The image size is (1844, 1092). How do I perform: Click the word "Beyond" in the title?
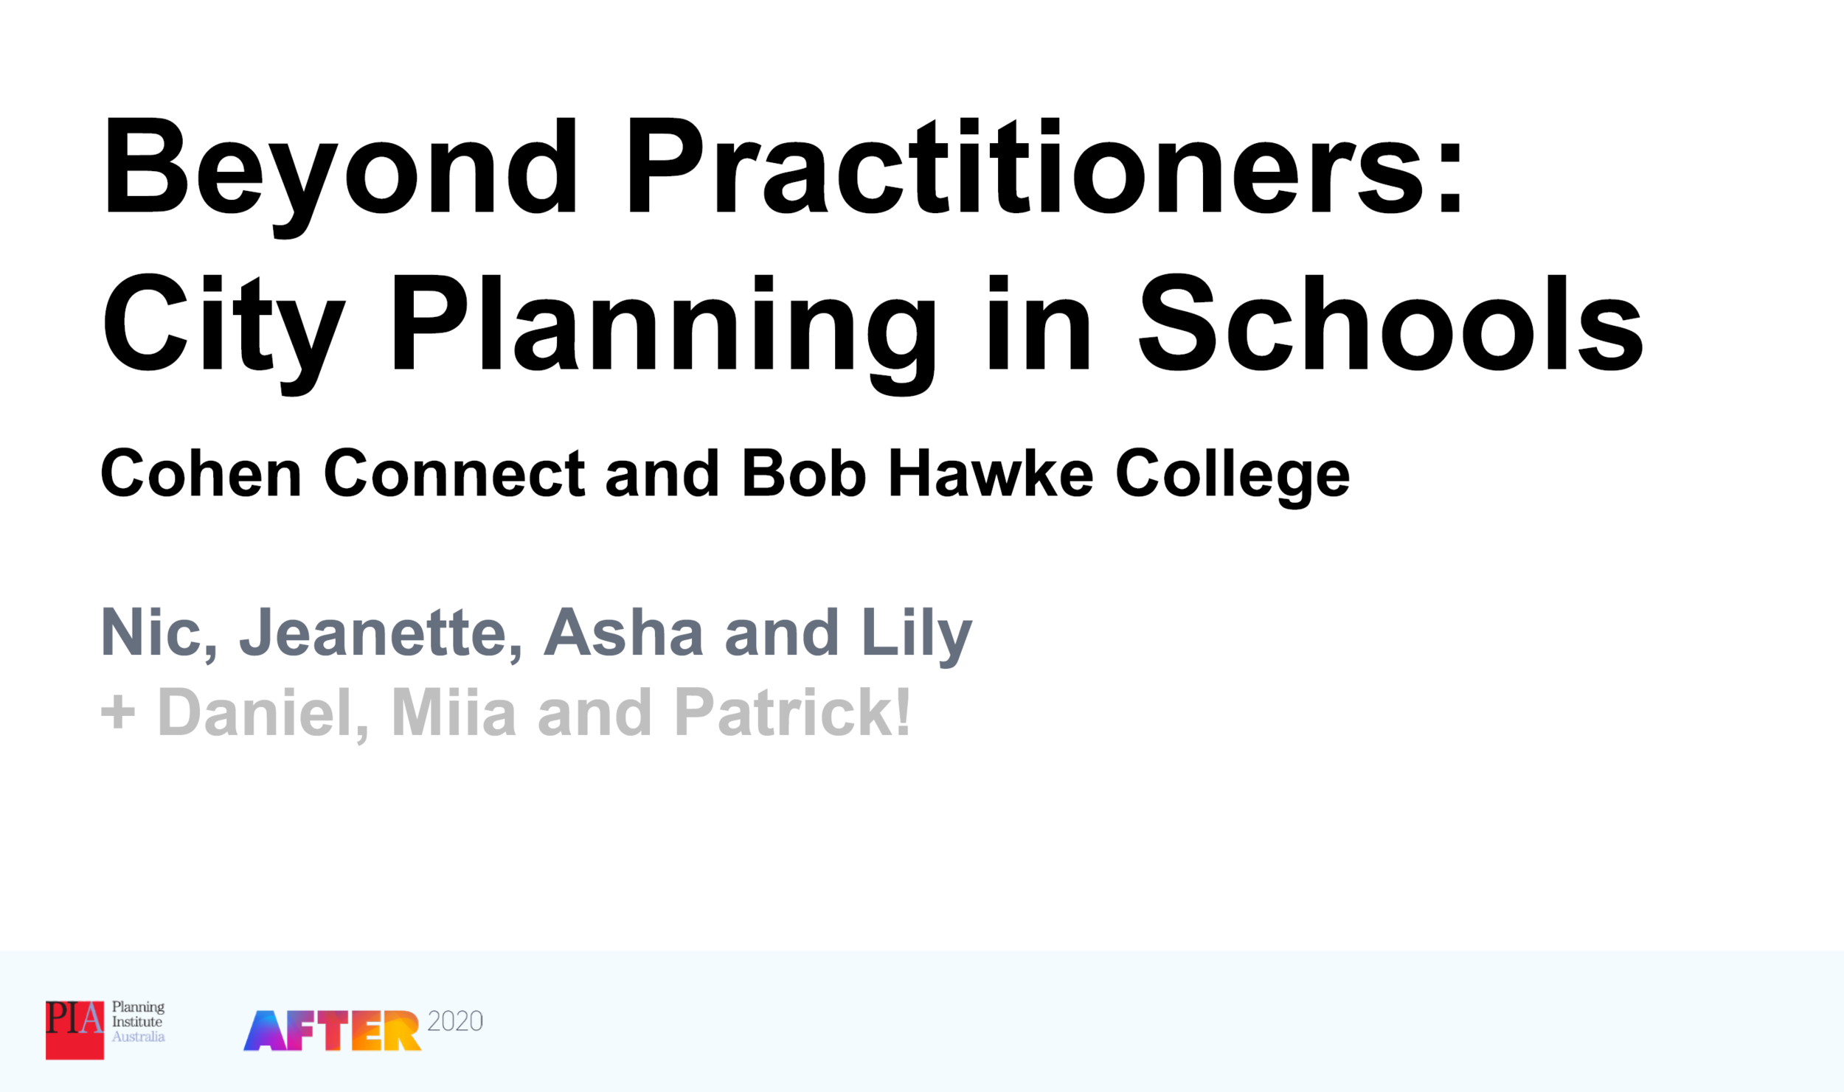pyautogui.click(x=340, y=167)
